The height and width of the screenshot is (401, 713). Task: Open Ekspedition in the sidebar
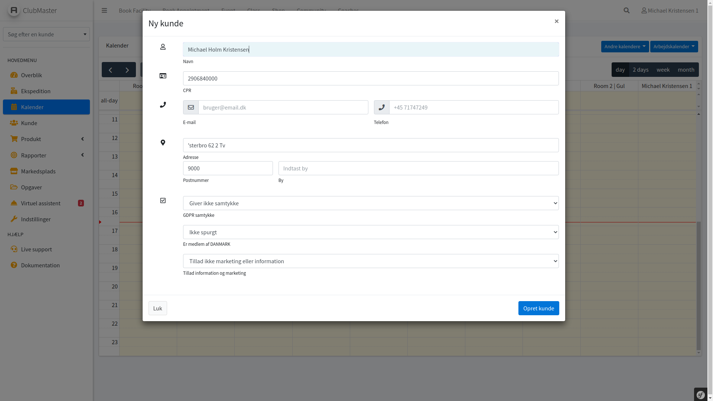(x=36, y=91)
